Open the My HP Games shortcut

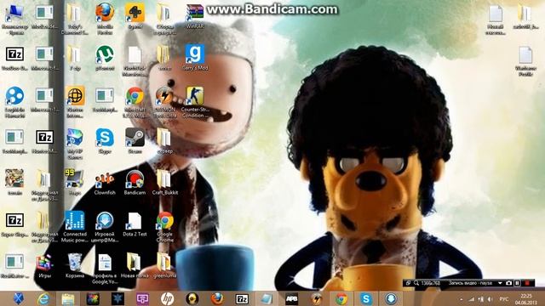(75, 144)
